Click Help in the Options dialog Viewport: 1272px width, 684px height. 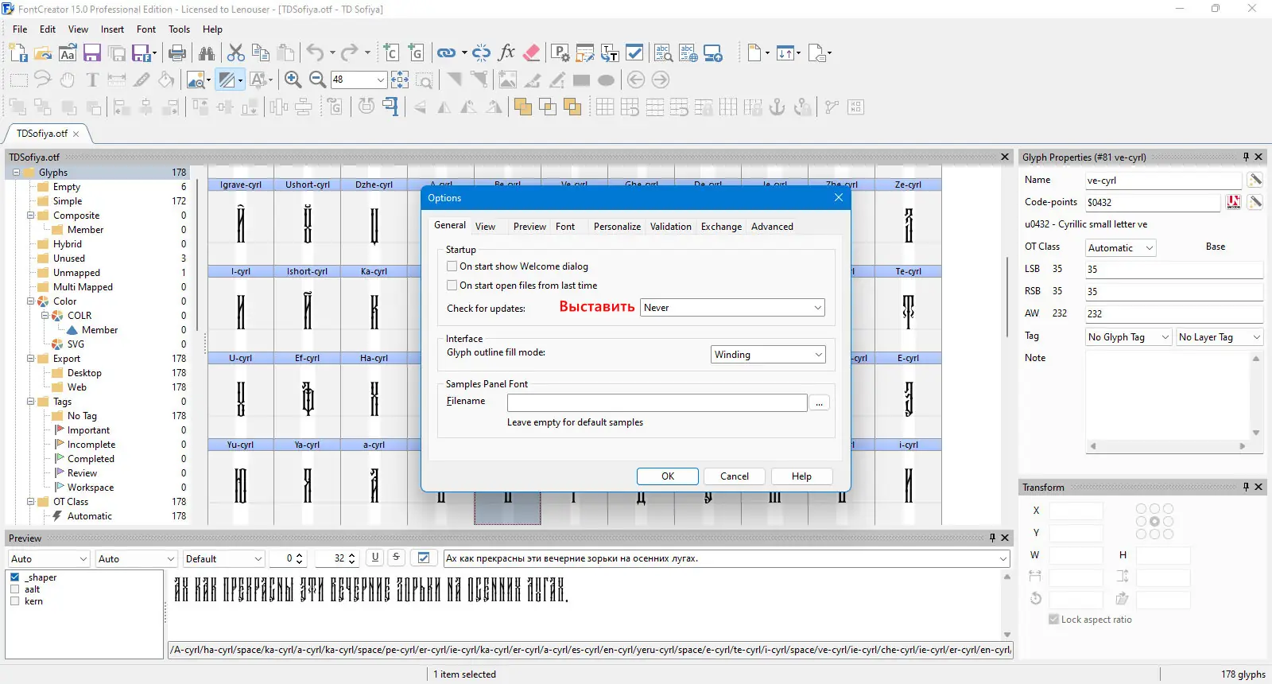801,476
